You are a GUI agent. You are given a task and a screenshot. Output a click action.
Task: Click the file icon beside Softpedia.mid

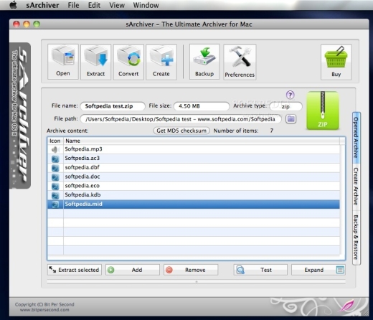(x=55, y=204)
